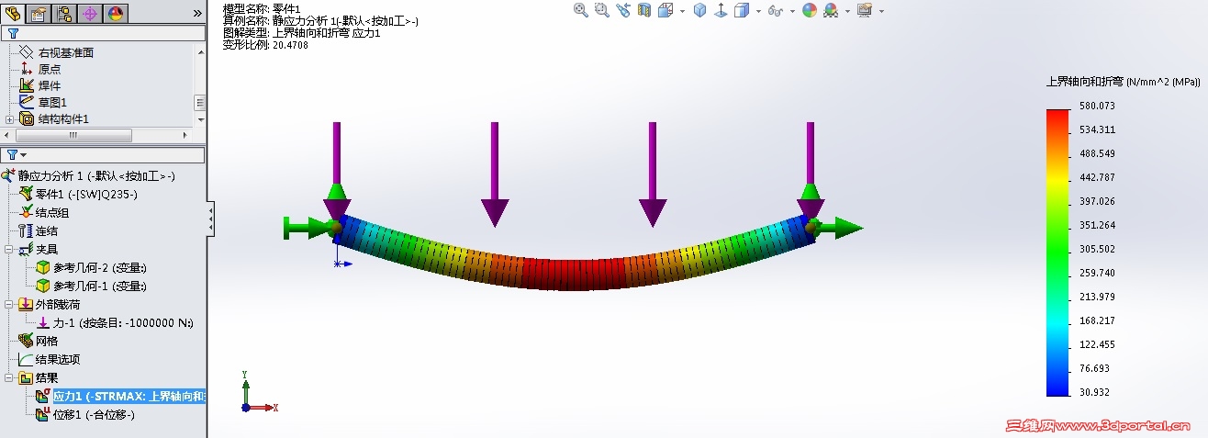Viewport: 1208px width, 438px height.
Task: Click feature tree vertical scrollbar up arrow
Action: click(x=199, y=51)
